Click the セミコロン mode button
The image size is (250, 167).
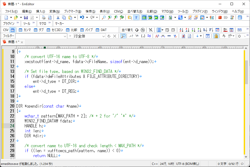click(55, 30)
